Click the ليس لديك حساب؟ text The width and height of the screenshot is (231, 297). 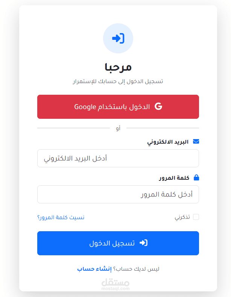coord(136,269)
